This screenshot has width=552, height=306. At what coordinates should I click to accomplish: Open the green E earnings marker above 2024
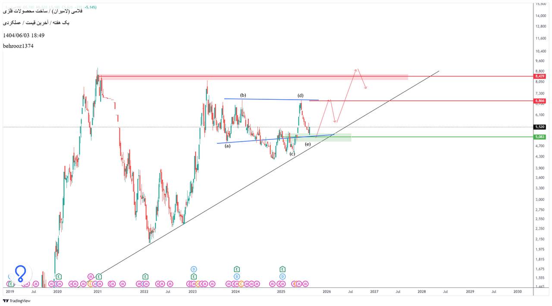tap(237, 269)
